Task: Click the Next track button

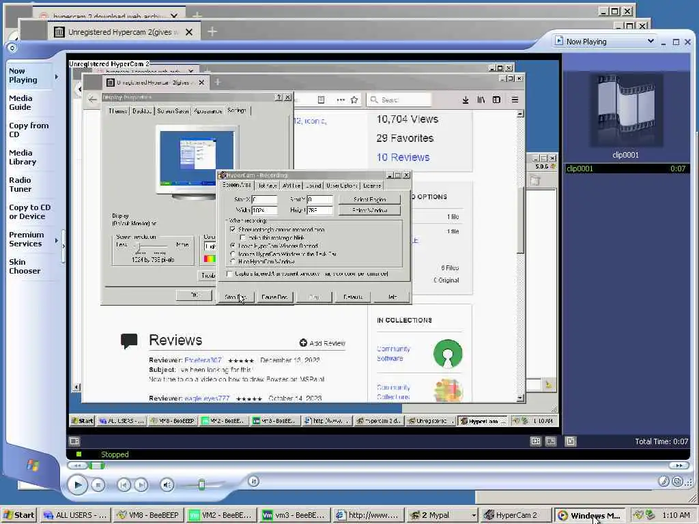Action: pos(141,485)
